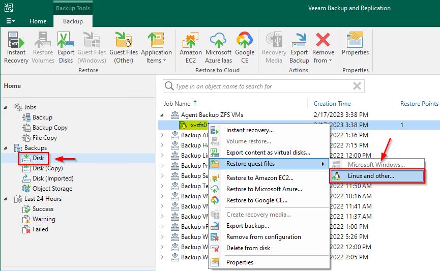Click the Restore Volumes ribbon icon
The width and height of the screenshot is (440, 271).
click(43, 48)
